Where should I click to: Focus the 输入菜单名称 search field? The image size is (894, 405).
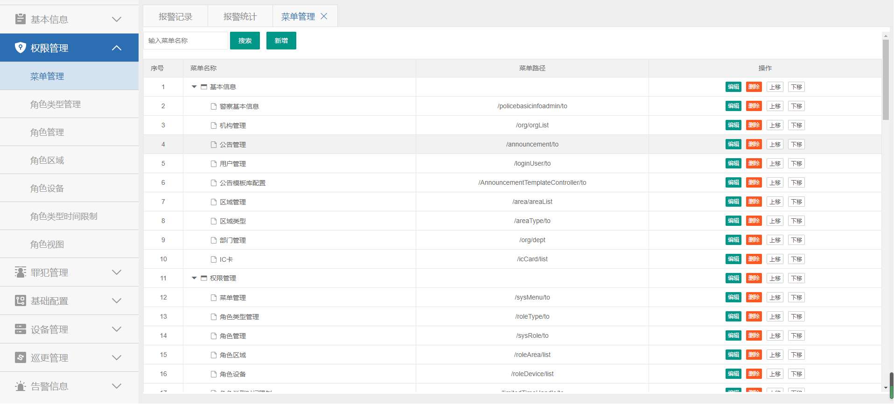(186, 41)
